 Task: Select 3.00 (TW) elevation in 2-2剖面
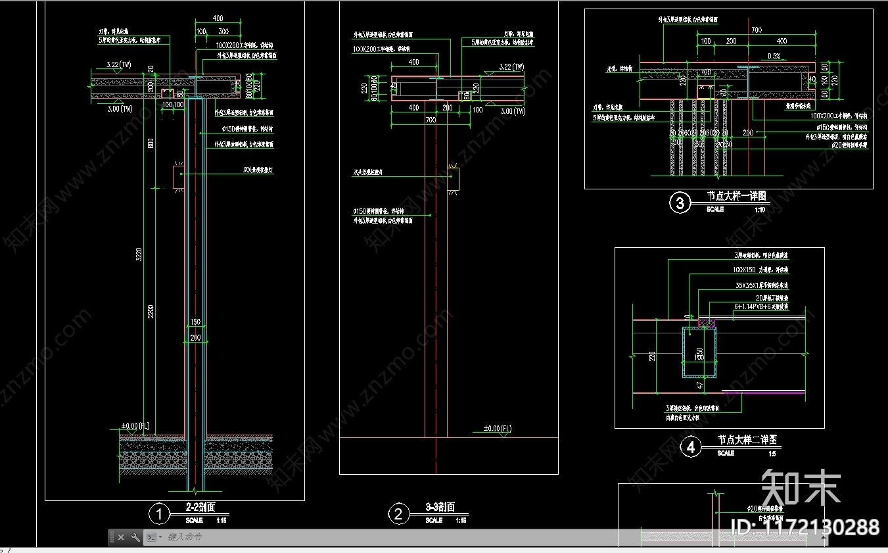120,108
